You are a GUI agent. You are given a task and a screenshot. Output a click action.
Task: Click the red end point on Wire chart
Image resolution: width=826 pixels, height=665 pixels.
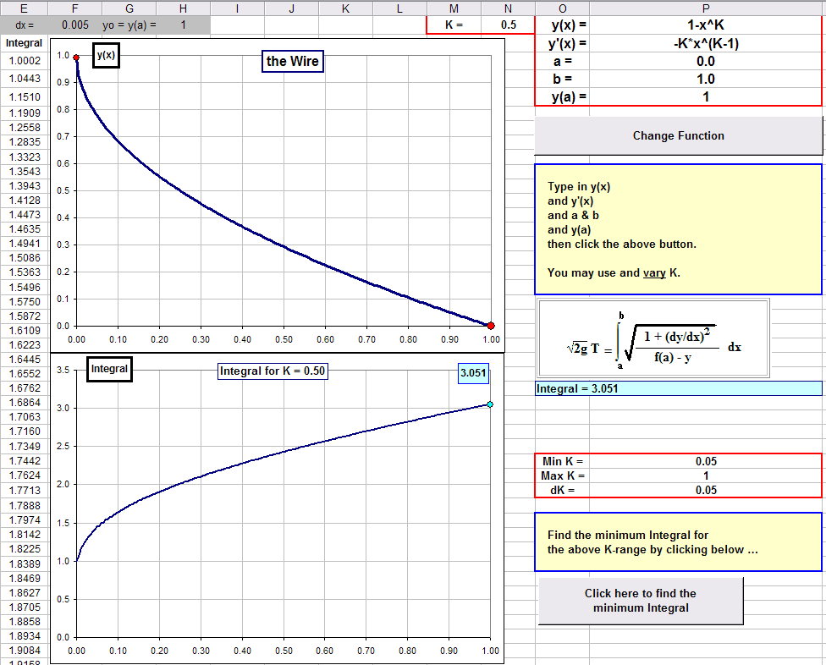(x=491, y=326)
